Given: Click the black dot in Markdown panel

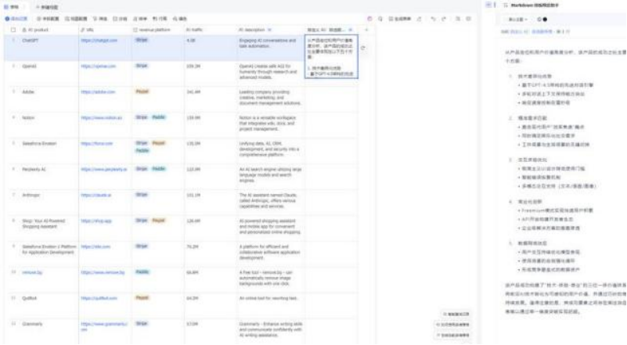Looking at the screenshot, I should pyautogui.click(x=545, y=20).
